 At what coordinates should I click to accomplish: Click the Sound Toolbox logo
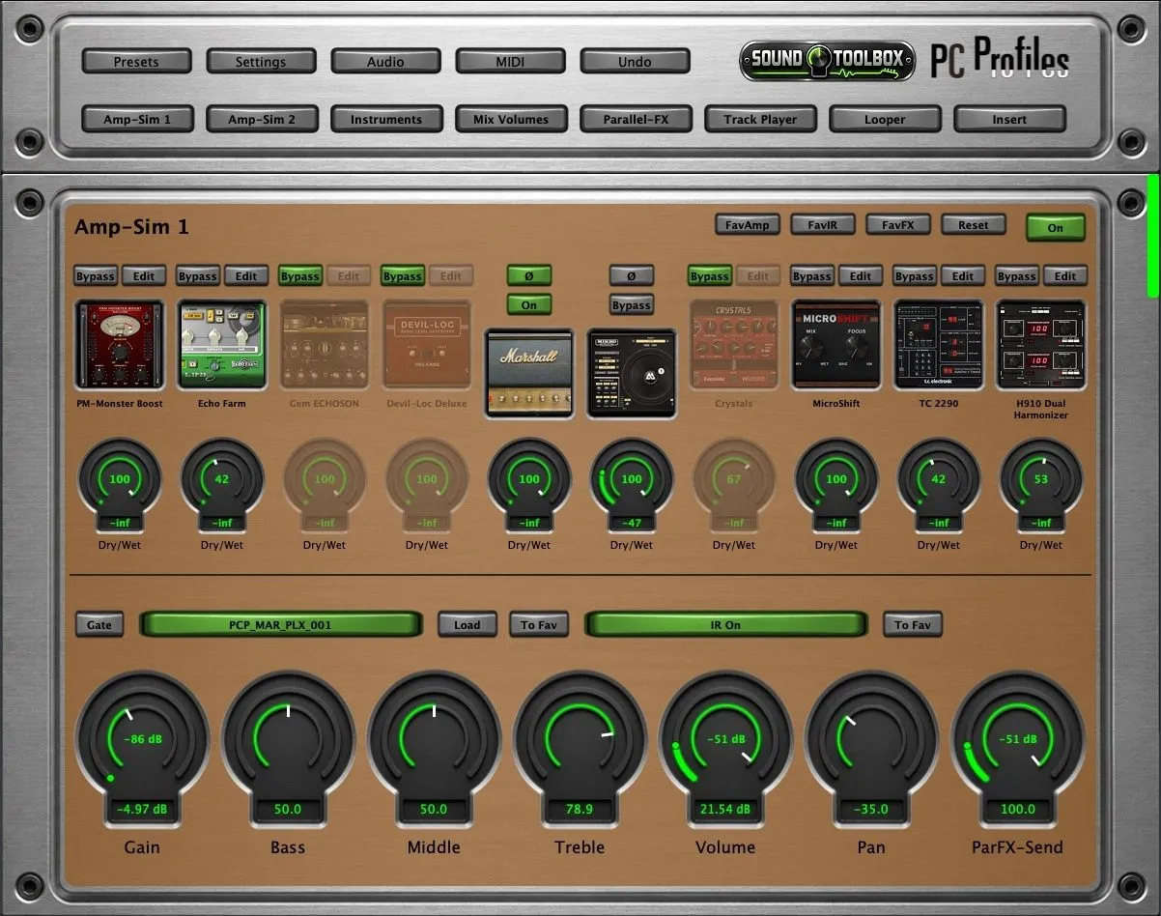(827, 60)
